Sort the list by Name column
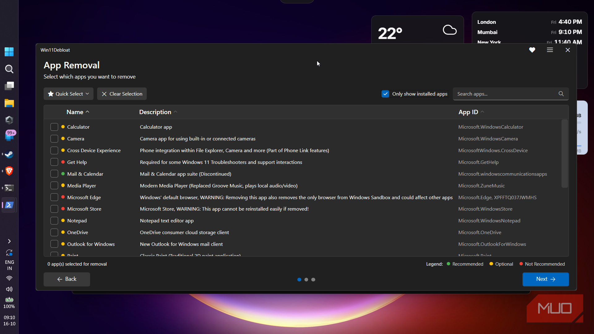Screen dimensions: 594x334 coord(78,112)
